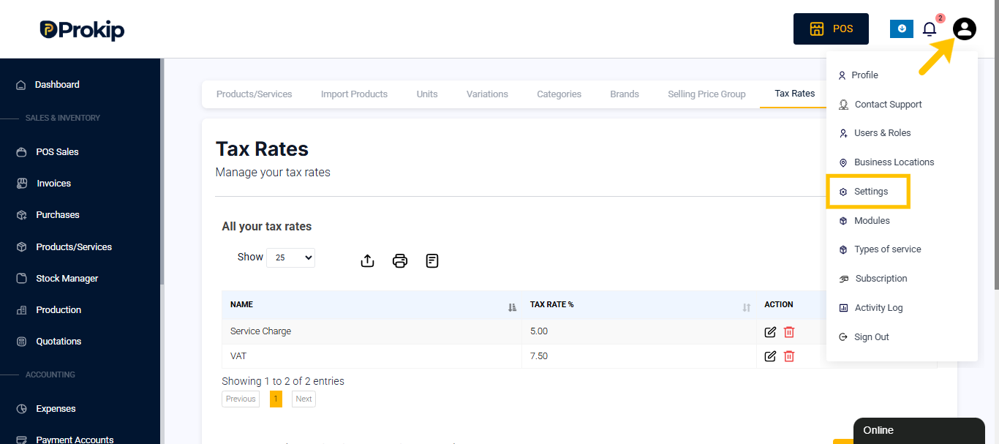Go to Stock Manager in sidebar
This screenshot has height=444, width=999.
point(67,279)
